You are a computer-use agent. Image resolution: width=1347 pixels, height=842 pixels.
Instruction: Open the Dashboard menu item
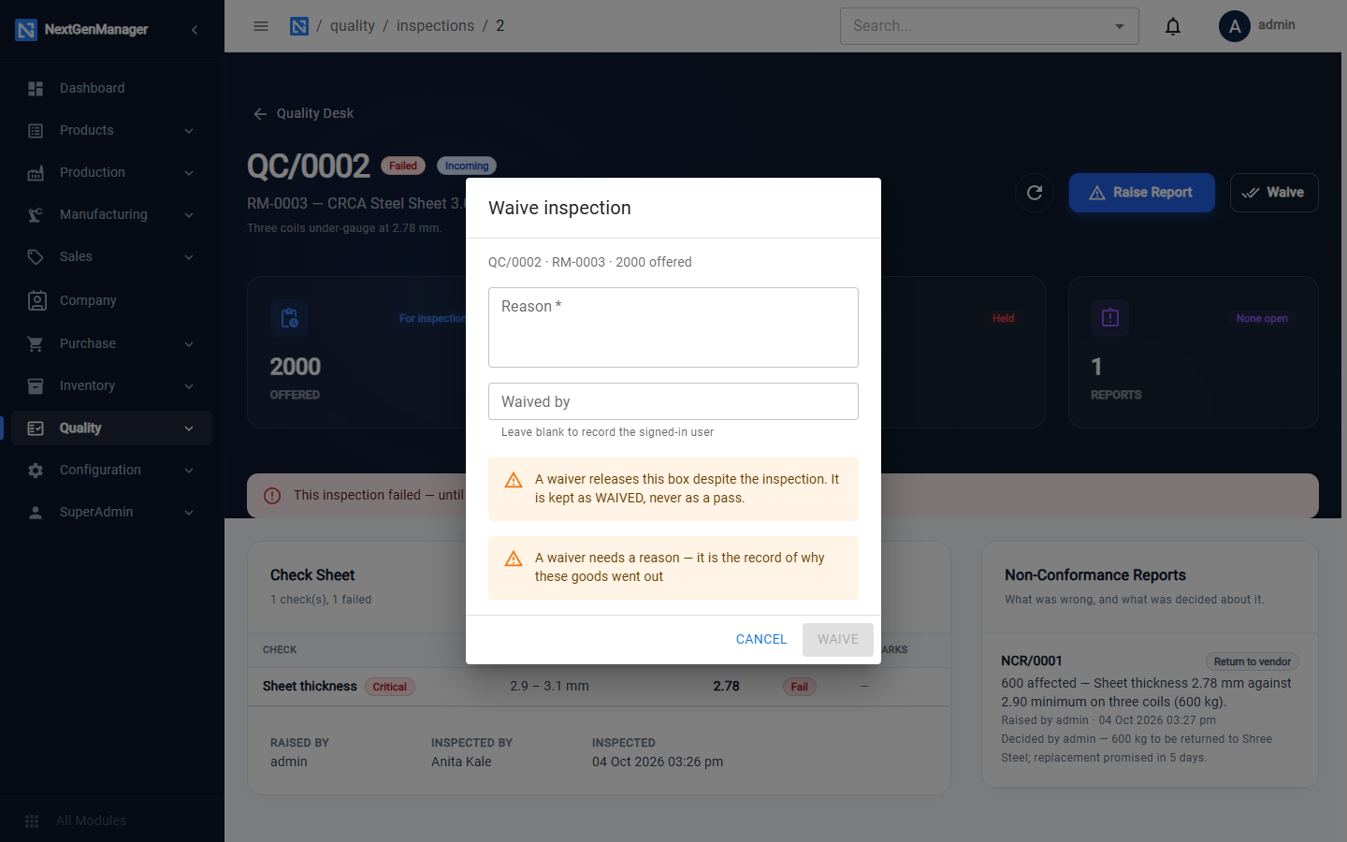pyautogui.click(x=112, y=88)
